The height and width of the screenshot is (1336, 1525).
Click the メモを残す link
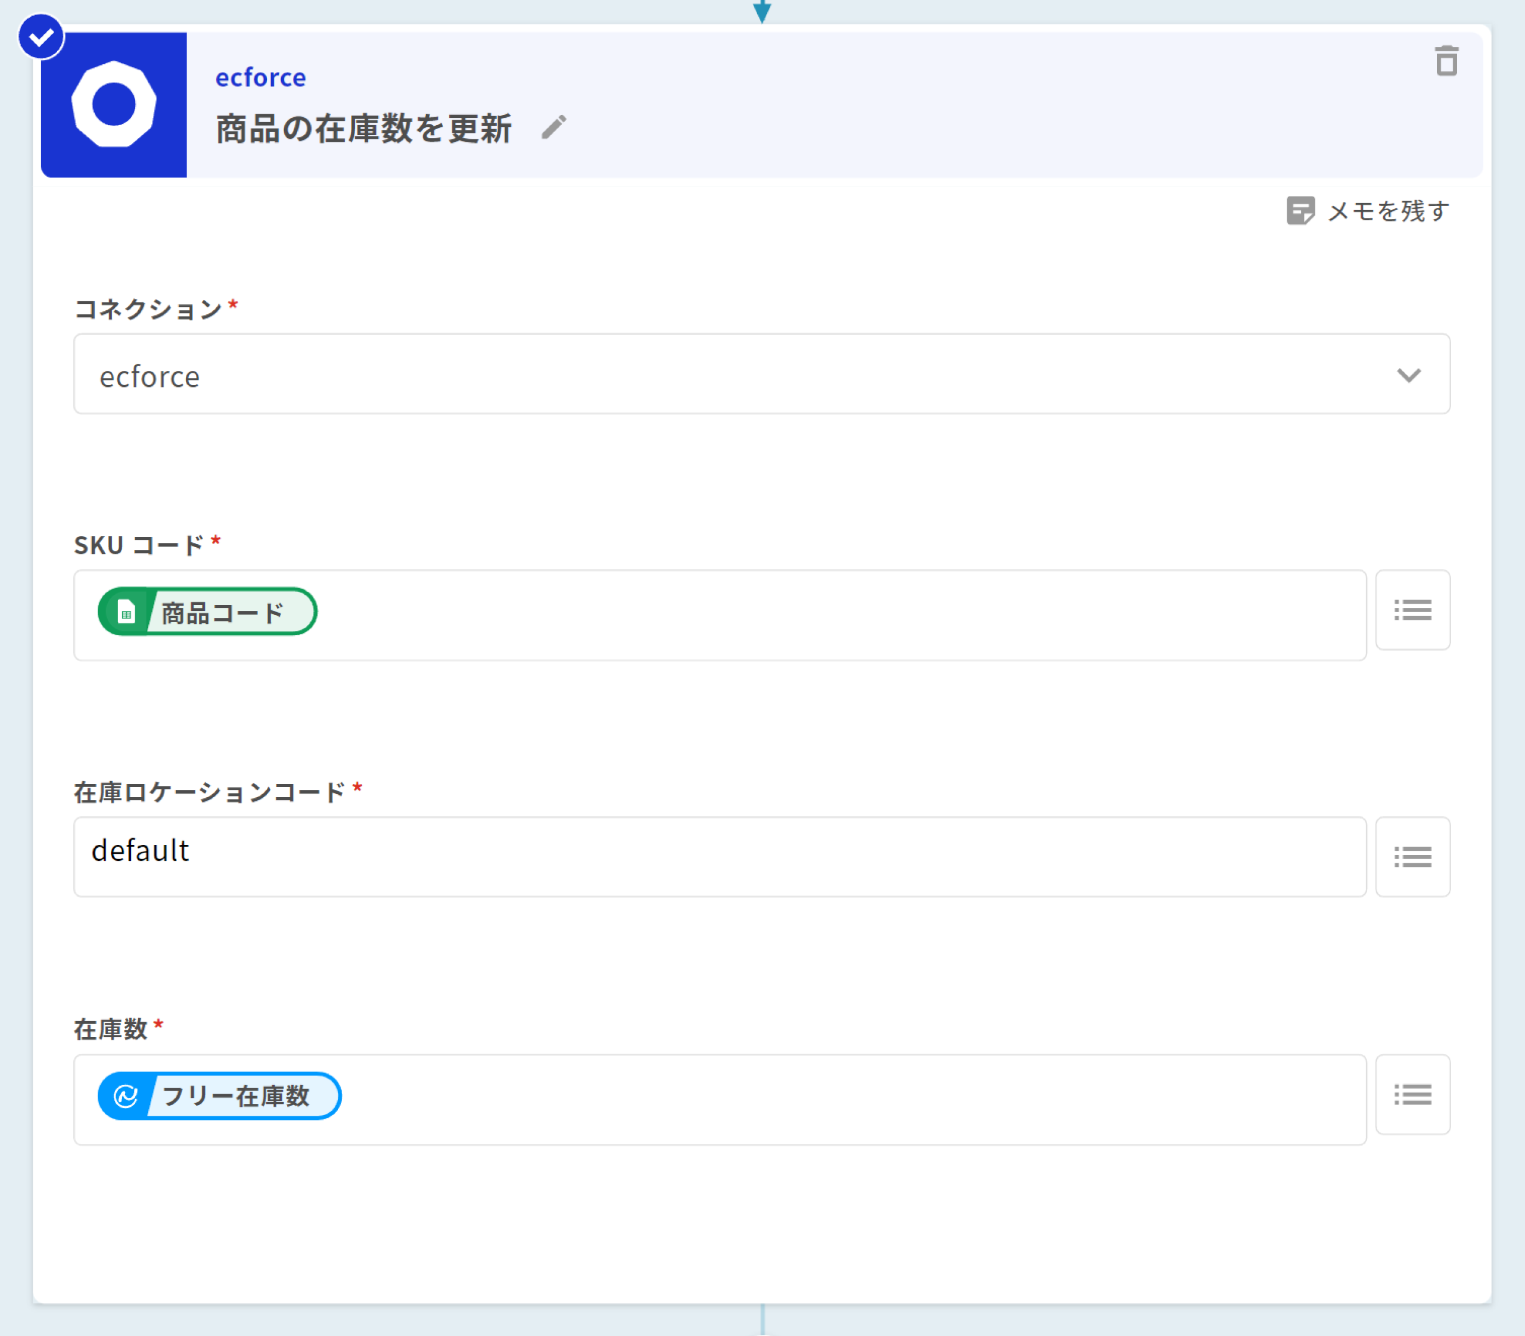1388,211
